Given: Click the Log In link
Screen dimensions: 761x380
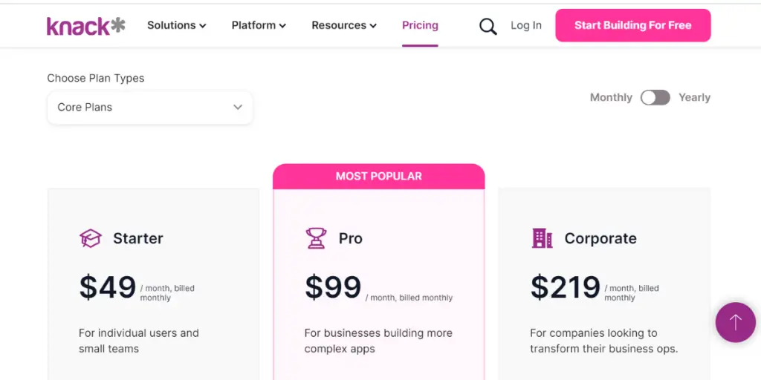Looking at the screenshot, I should coord(526,25).
